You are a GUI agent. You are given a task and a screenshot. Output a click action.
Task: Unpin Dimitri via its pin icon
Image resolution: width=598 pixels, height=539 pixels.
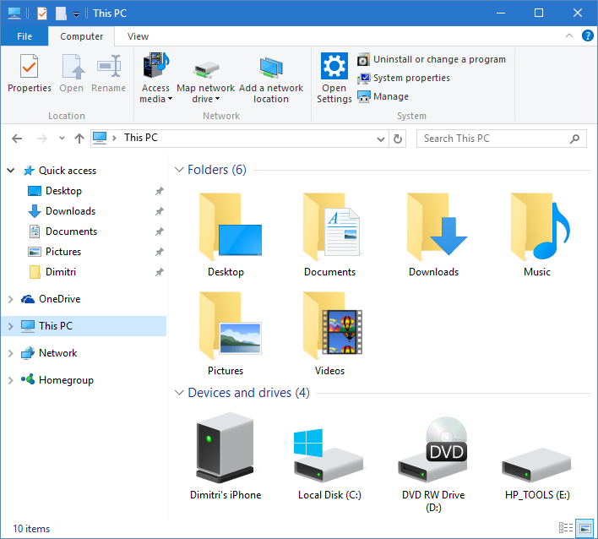[x=159, y=272]
